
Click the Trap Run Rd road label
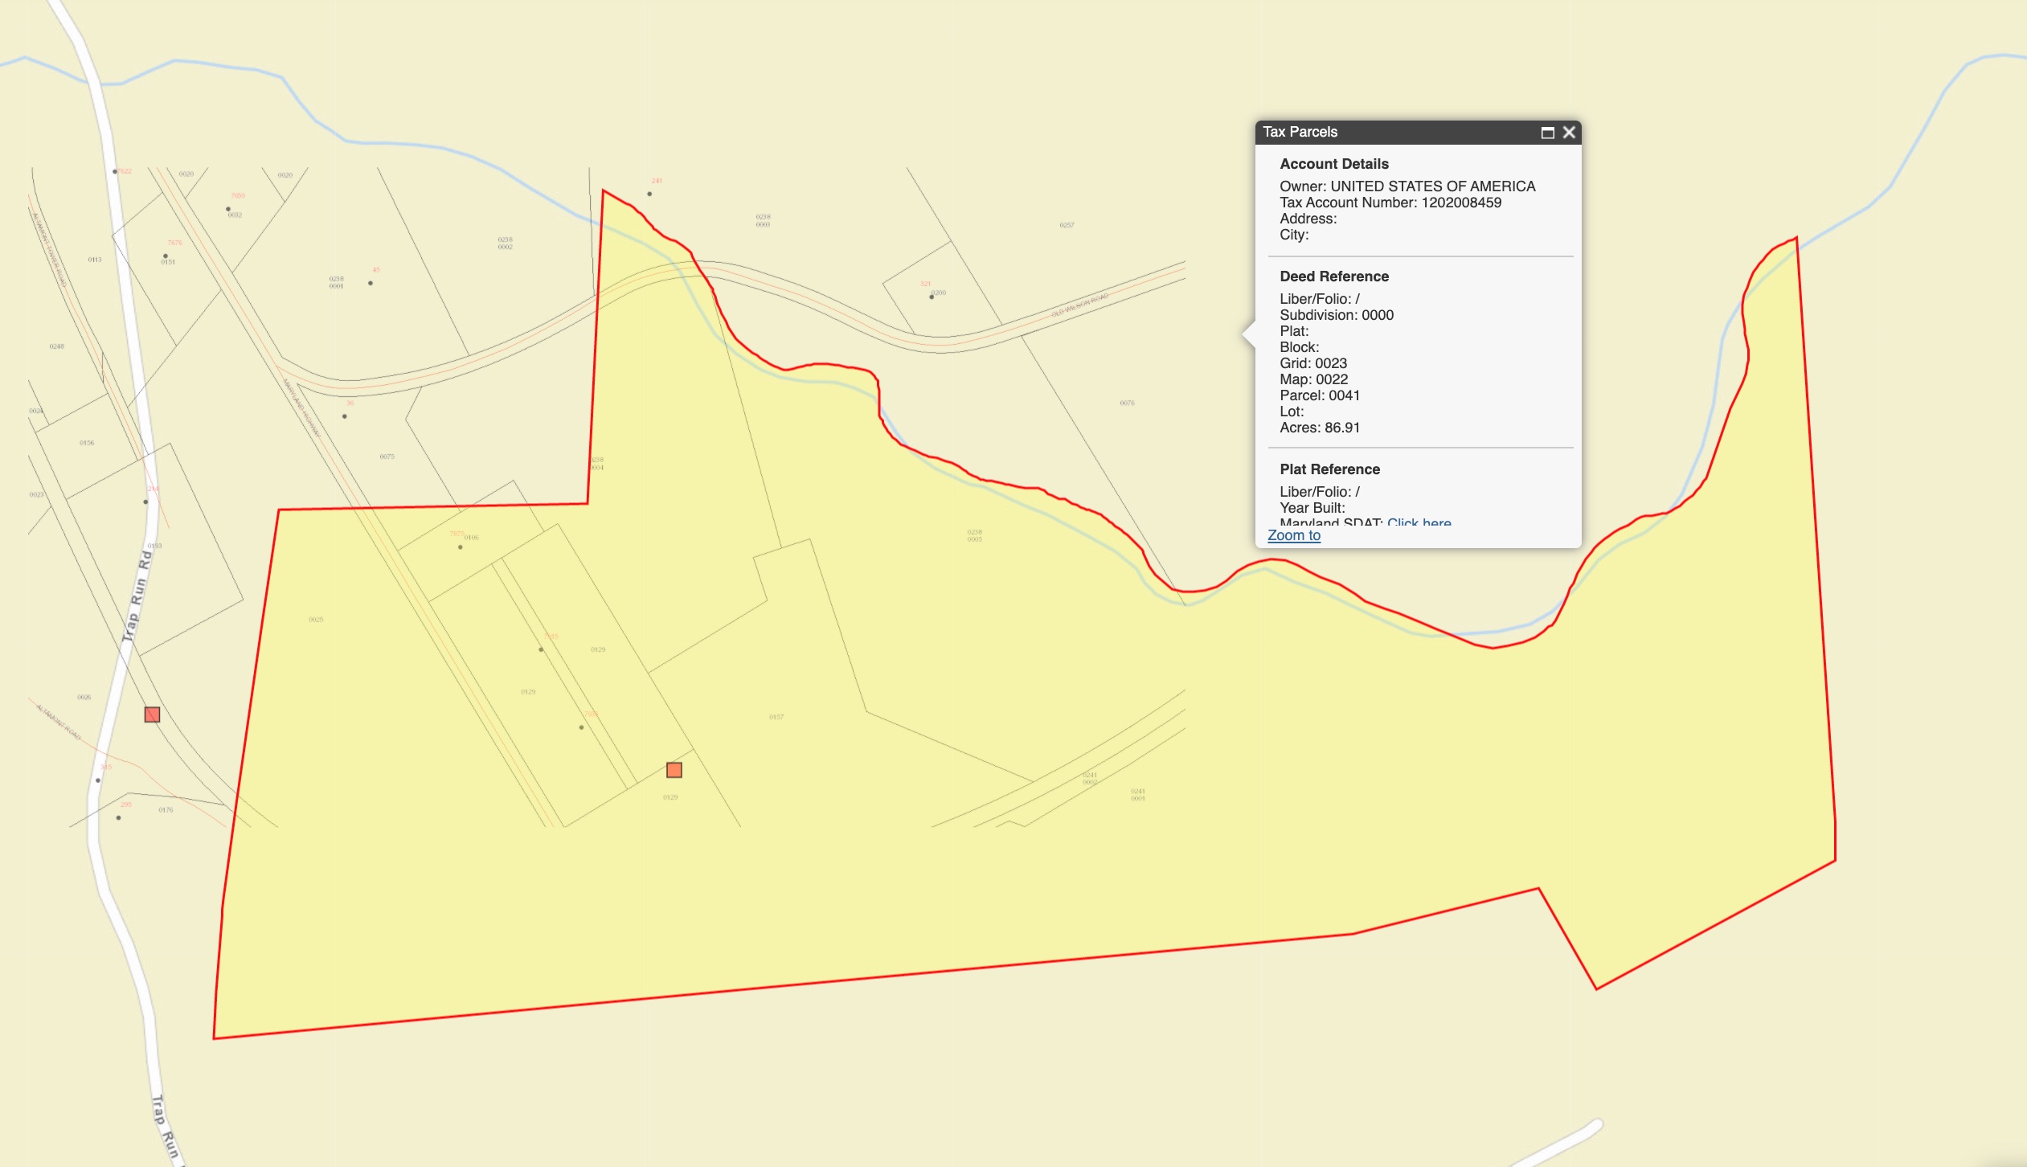click(x=137, y=595)
